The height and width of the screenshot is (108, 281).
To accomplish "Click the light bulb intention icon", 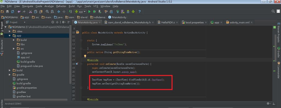I will (85, 56).
